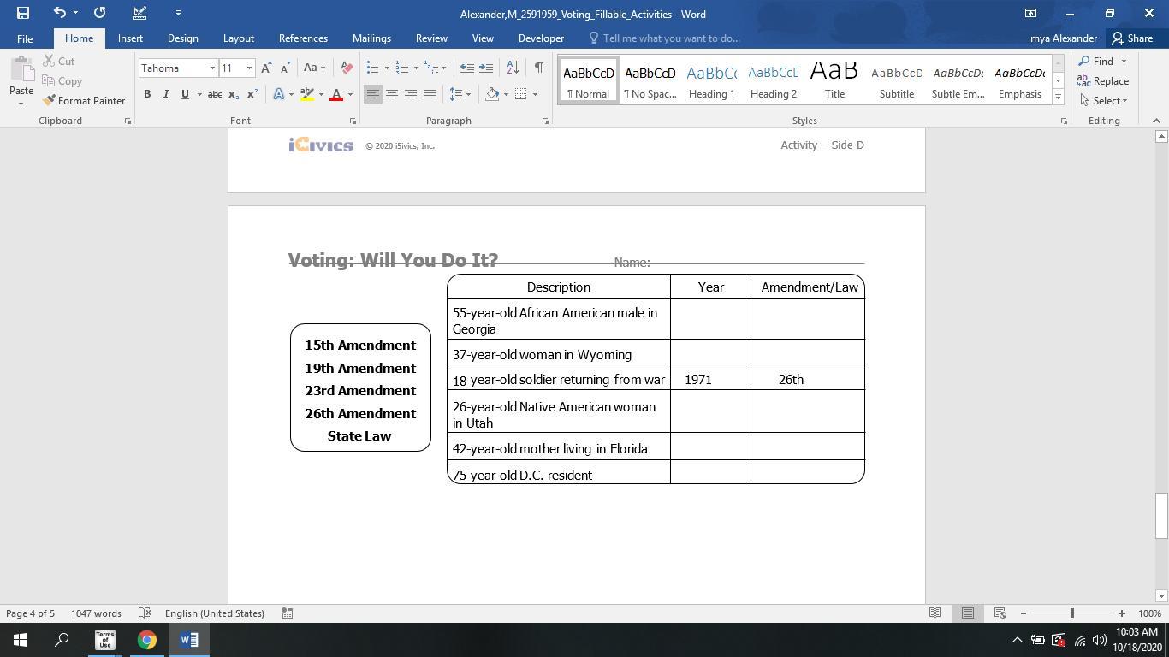Undo the last action
1169x657 pixels.
[x=59, y=13]
